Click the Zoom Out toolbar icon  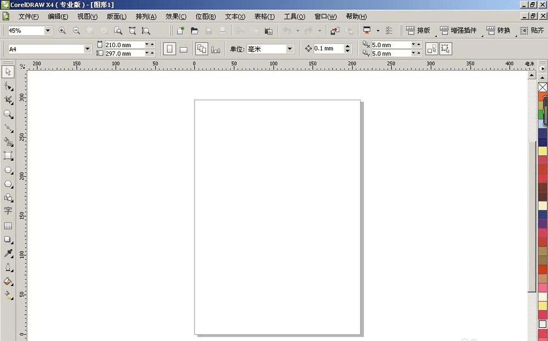coord(76,31)
